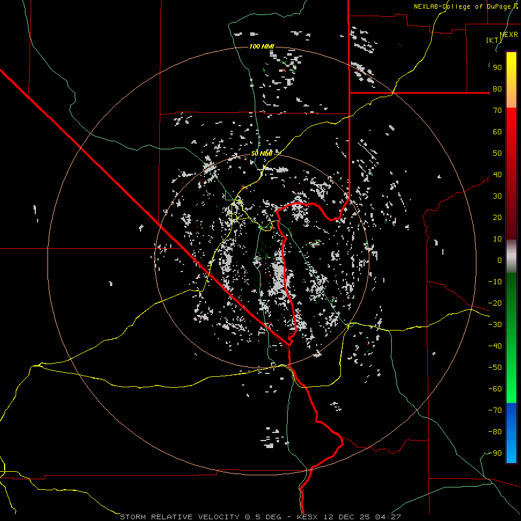Click the 40 value on the velocity scale

click(497, 175)
